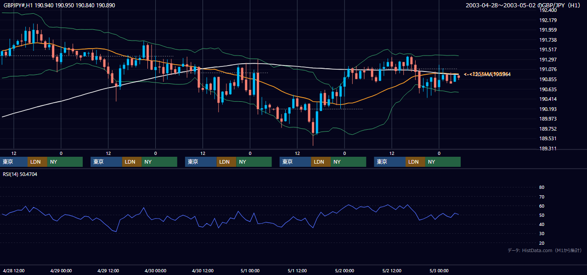
Task: Click the 4/28 12:00 time axis label
Action: 13,270
